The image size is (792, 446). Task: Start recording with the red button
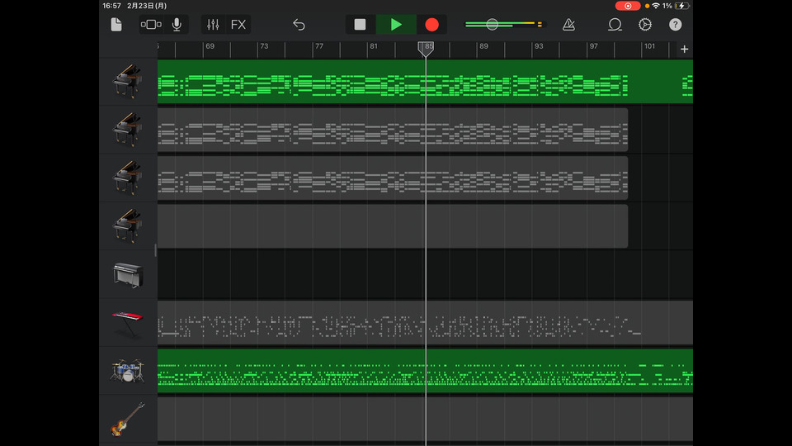pyautogui.click(x=431, y=24)
